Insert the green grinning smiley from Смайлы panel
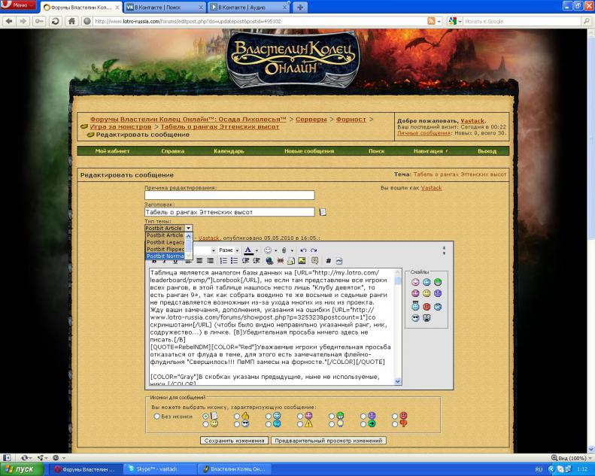Viewport: 595px width, 476px height. tap(438, 282)
